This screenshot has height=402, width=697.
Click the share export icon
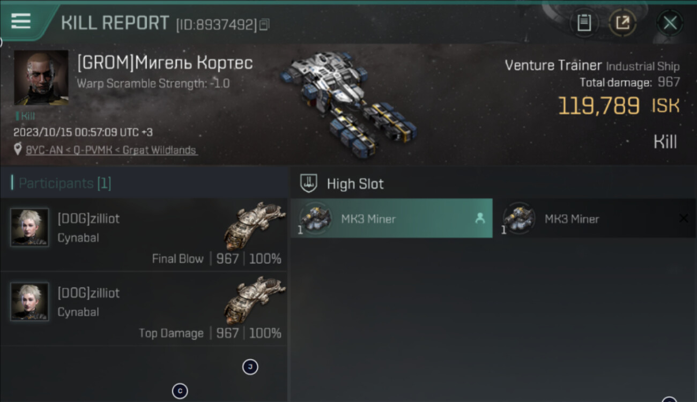[x=622, y=23]
